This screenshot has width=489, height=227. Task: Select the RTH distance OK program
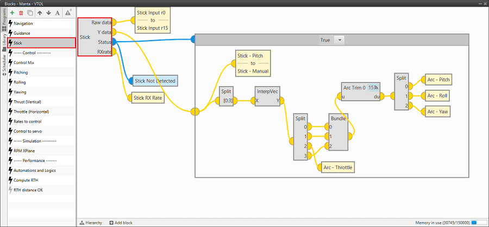click(x=28, y=190)
